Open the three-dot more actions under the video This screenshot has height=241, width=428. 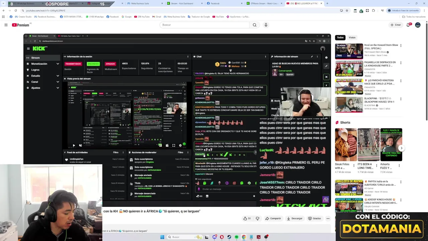click(328, 219)
